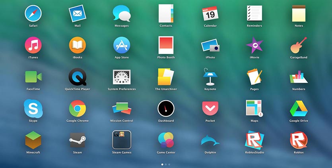The height and width of the screenshot is (168, 332).
Task: Open System Preferences gear icon
Action: pos(122,77)
